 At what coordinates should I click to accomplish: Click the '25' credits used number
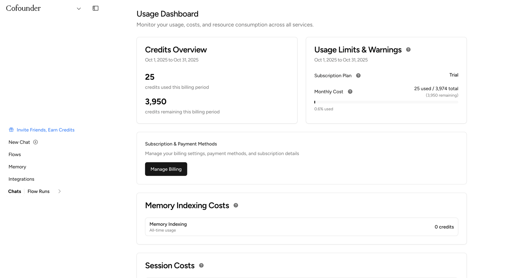[x=150, y=77]
